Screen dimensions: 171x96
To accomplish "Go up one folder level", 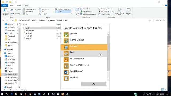I will click(x=13, y=21).
